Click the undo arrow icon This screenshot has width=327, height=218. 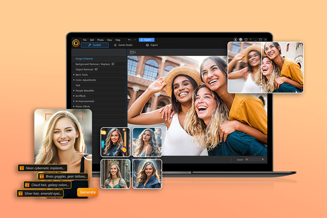130,40
